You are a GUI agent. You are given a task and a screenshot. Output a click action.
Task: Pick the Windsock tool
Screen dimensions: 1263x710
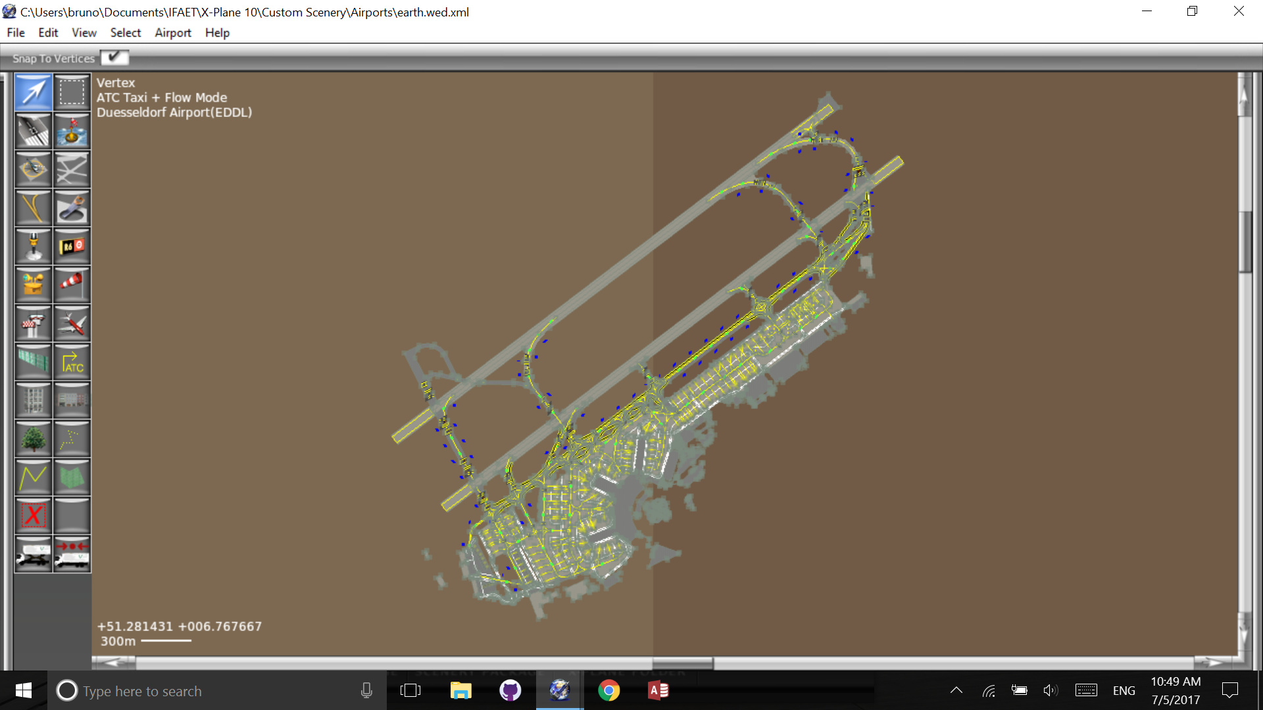point(72,285)
